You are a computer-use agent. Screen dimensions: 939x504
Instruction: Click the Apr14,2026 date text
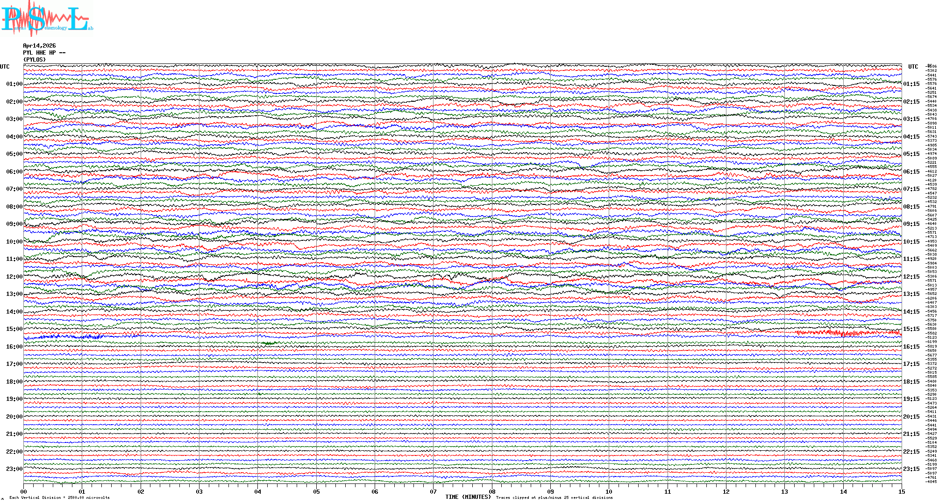pyautogui.click(x=39, y=46)
